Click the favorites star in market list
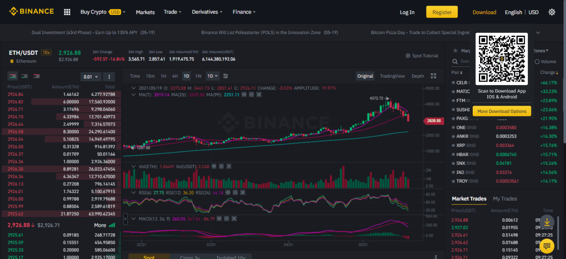Screen dimensions: 566x259 [x=455, y=50]
